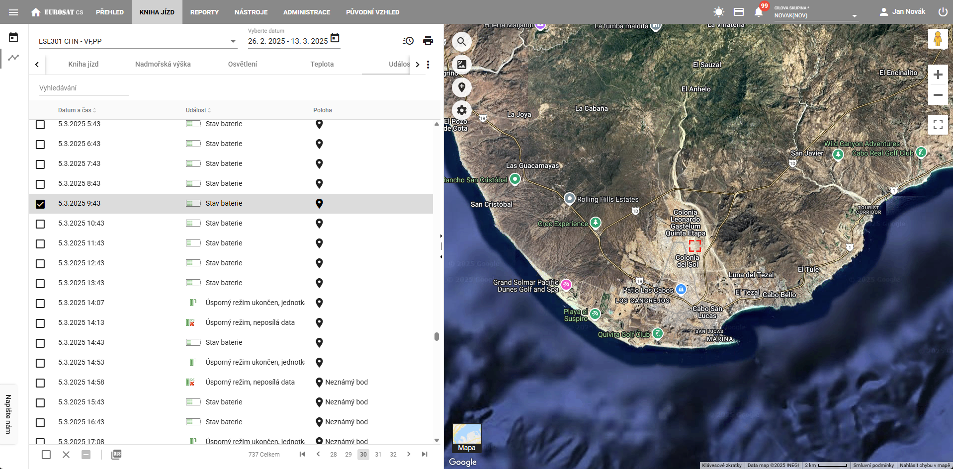This screenshot has width=953, height=469.
Task: Toggle the brightness theme icon
Action: (x=718, y=12)
